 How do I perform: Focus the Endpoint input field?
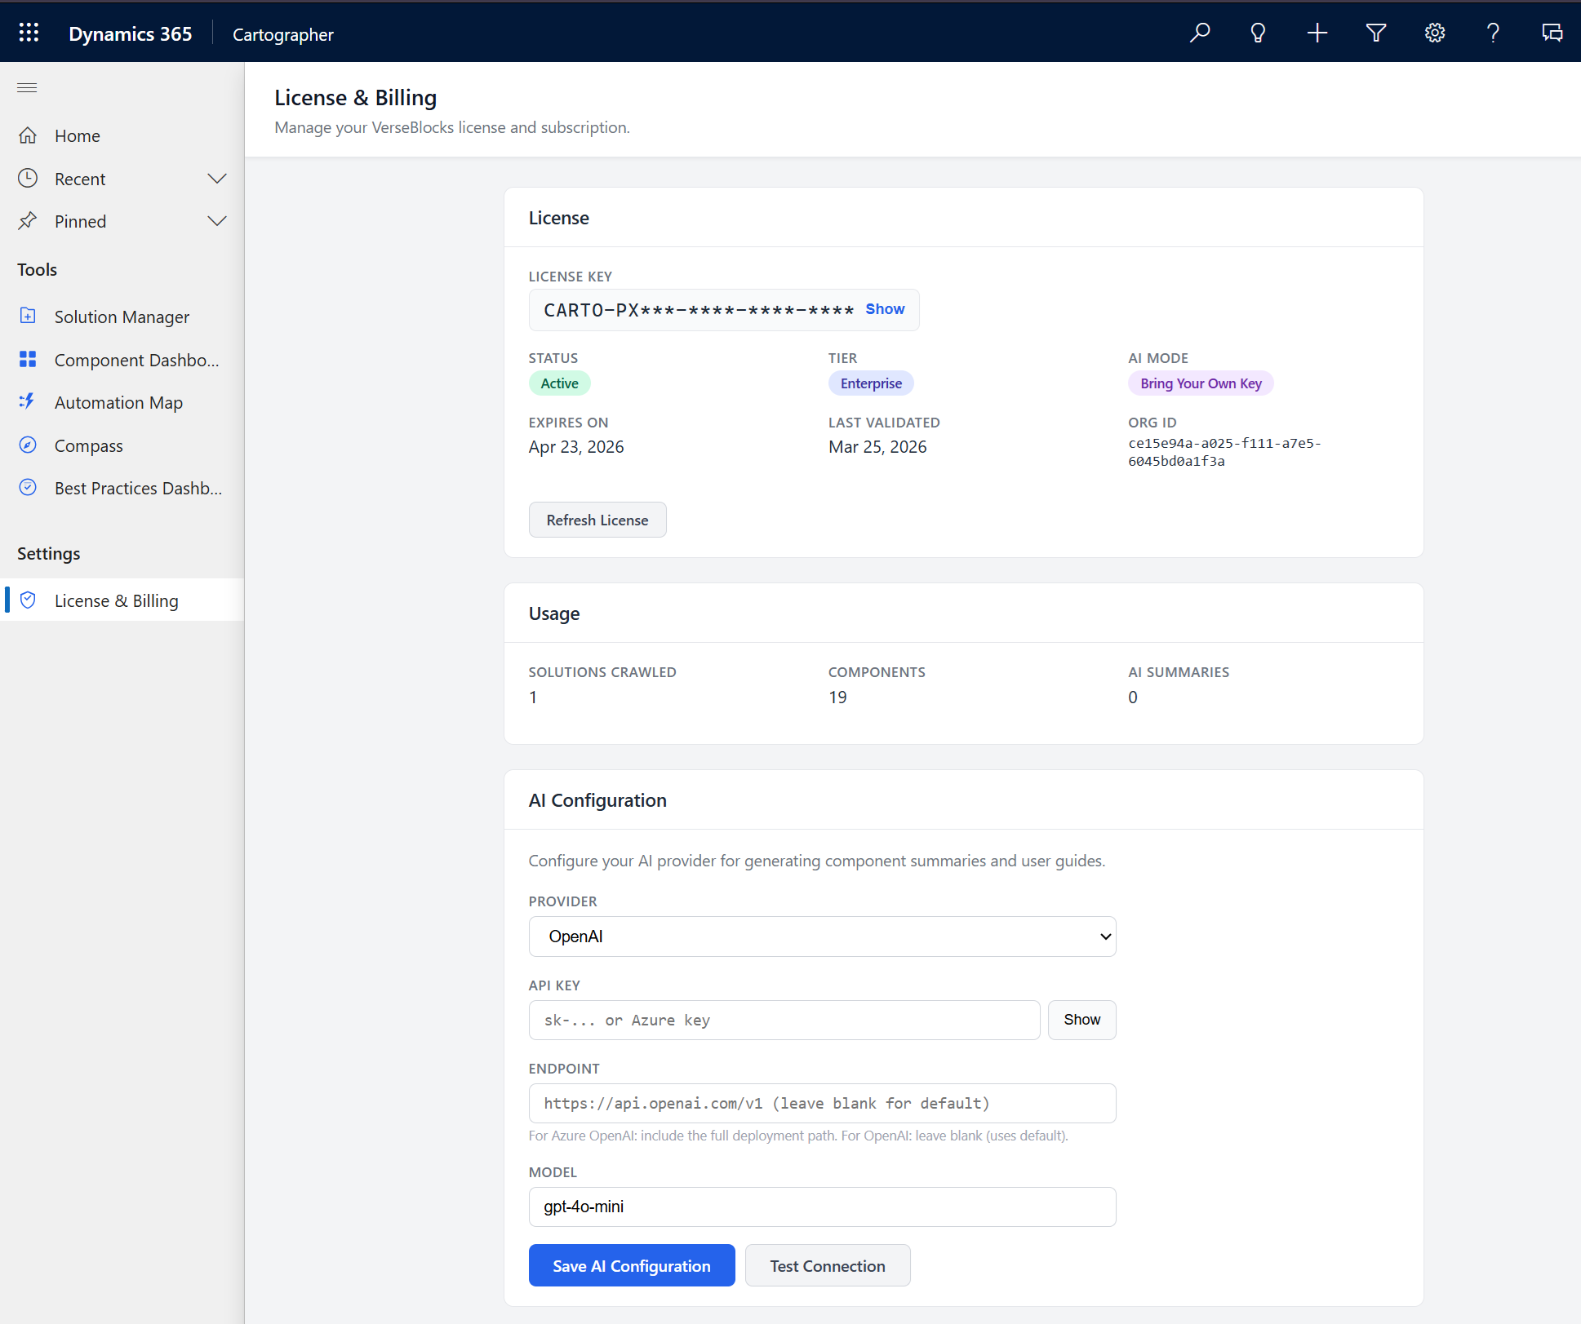pyautogui.click(x=822, y=1103)
